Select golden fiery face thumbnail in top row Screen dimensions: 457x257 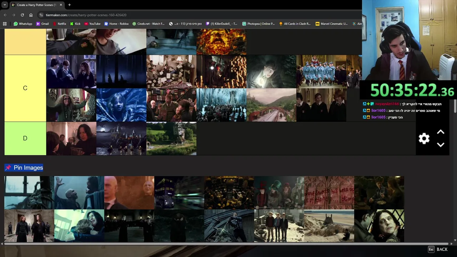pyautogui.click(x=221, y=42)
